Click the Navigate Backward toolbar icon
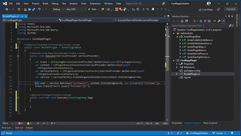The height and width of the screenshot is (136, 241). click(x=7, y=9)
